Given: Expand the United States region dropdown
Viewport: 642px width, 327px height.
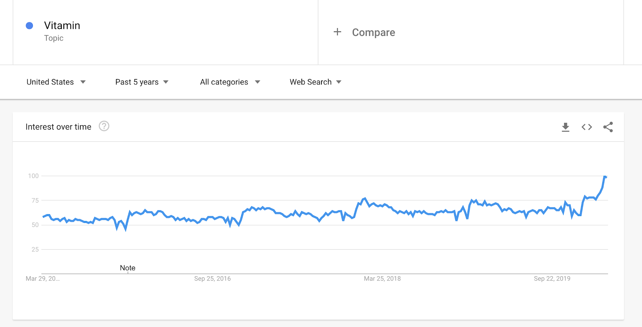Looking at the screenshot, I should 56,82.
